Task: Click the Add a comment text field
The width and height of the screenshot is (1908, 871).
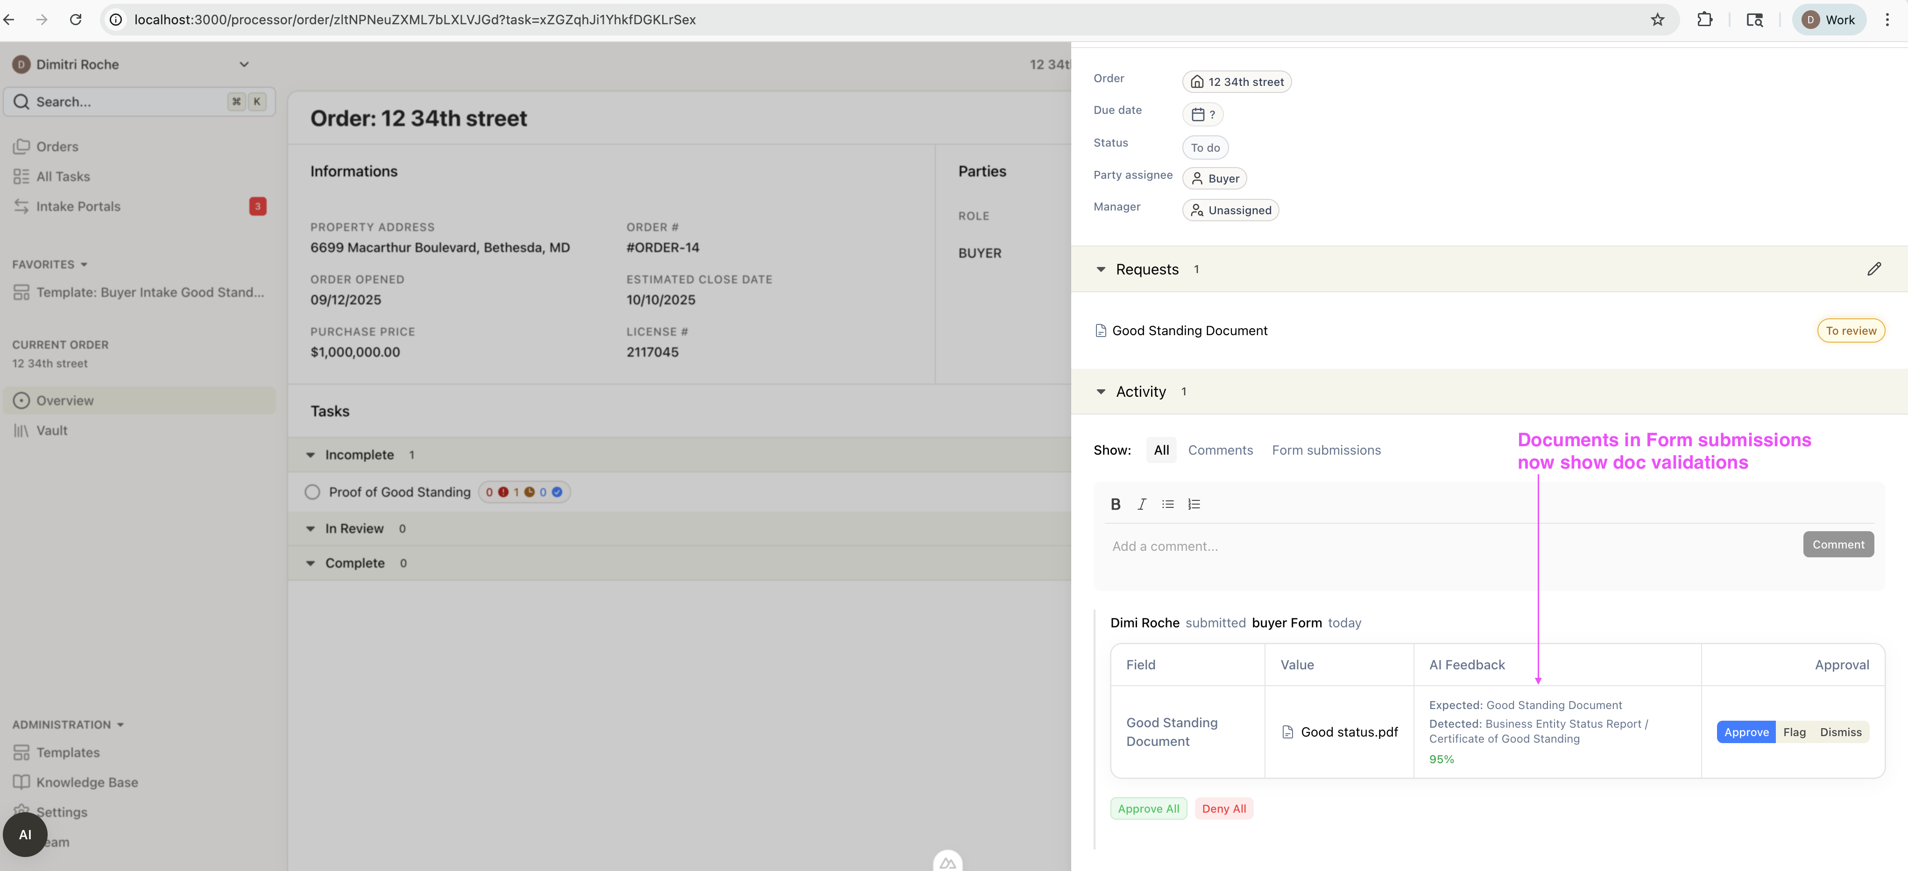Action: [1444, 547]
